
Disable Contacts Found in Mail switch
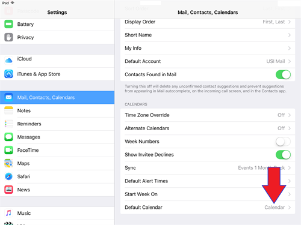[x=283, y=74]
